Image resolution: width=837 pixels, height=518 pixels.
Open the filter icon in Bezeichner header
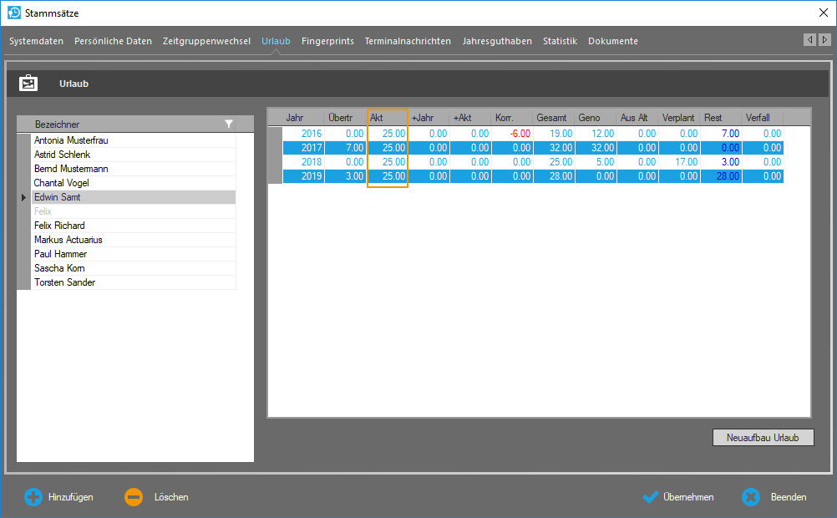click(229, 124)
